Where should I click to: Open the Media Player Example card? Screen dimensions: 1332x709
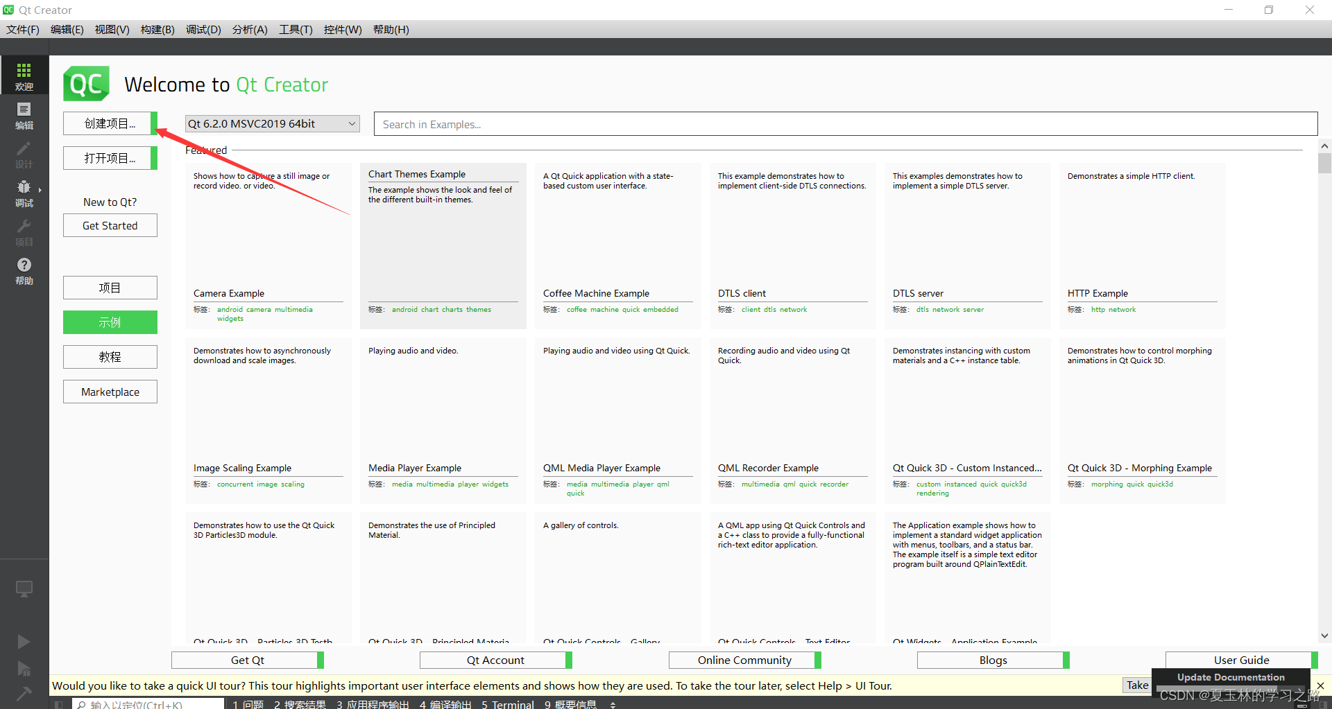(443, 421)
